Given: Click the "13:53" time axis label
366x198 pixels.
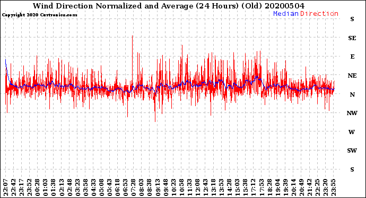Looking at the screenshot, I should tap(221, 187).
